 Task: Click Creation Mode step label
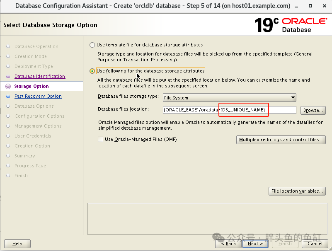(x=31, y=56)
